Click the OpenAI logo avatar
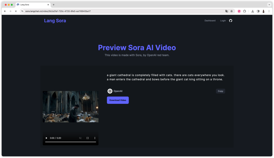 pos(110,91)
